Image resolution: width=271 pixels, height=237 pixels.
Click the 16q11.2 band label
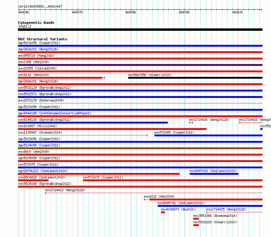pyautogui.click(x=25, y=26)
